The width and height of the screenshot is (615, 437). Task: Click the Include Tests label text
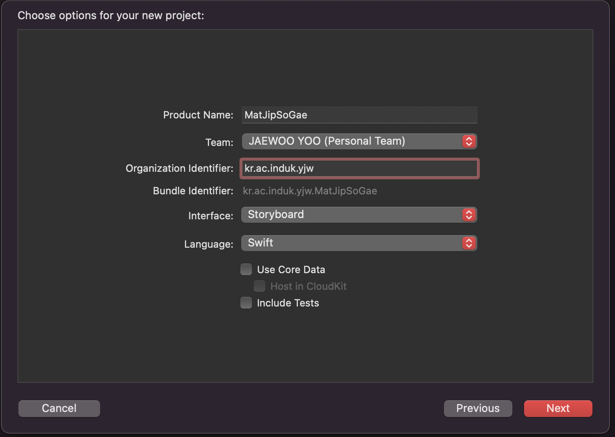click(x=288, y=303)
